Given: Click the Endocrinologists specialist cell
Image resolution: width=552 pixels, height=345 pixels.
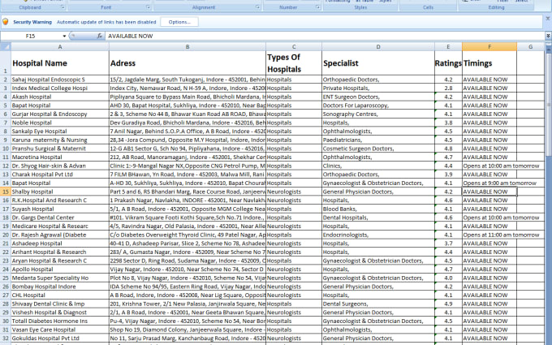Looking at the screenshot, I should click(x=378, y=235).
